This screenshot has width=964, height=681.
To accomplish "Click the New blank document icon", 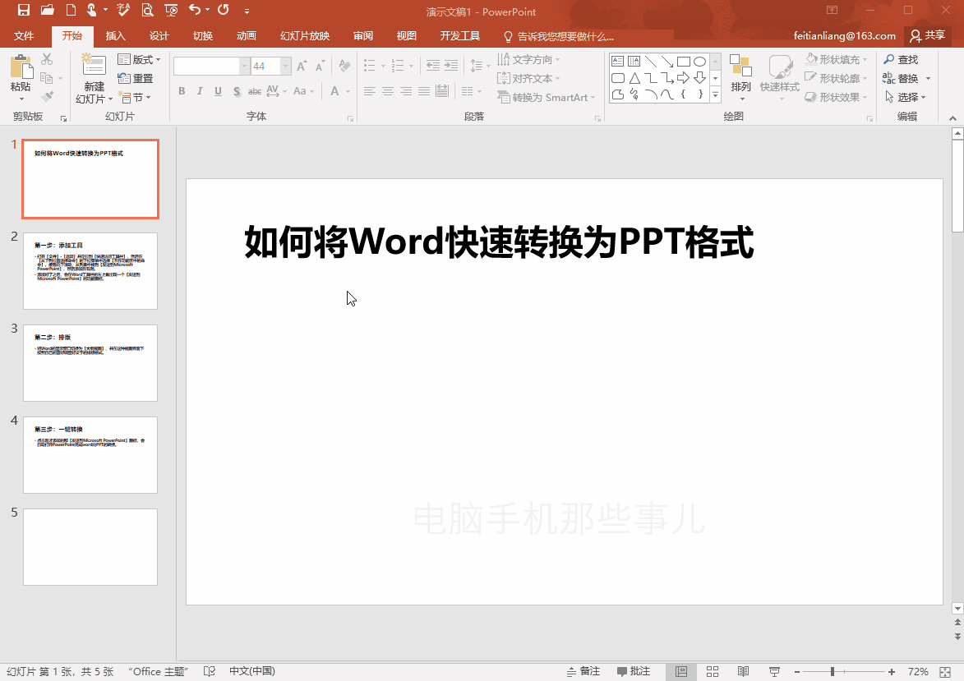I will [x=71, y=10].
